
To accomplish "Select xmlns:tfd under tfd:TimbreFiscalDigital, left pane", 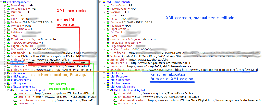I will (56, 93).
